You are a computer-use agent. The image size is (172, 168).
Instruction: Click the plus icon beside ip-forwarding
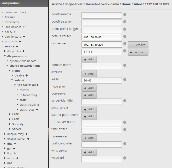click(x=40, y=95)
